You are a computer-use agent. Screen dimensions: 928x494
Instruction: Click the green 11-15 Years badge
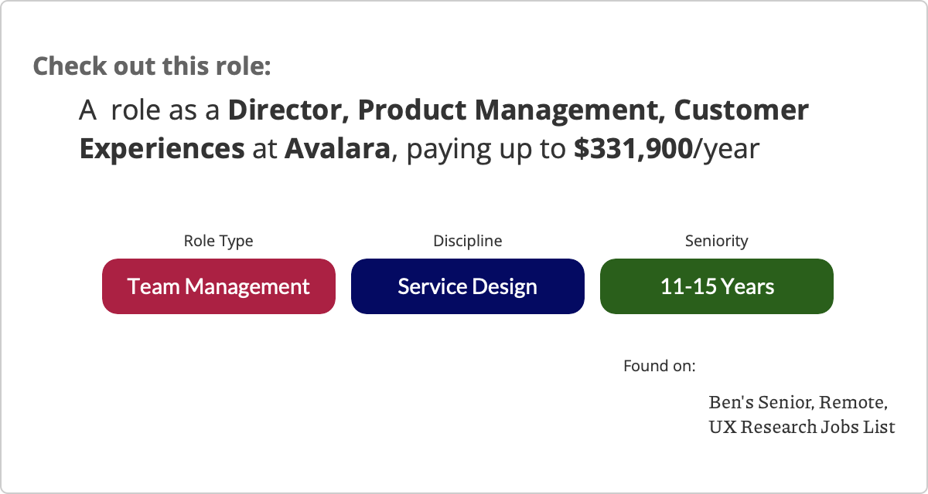717,286
